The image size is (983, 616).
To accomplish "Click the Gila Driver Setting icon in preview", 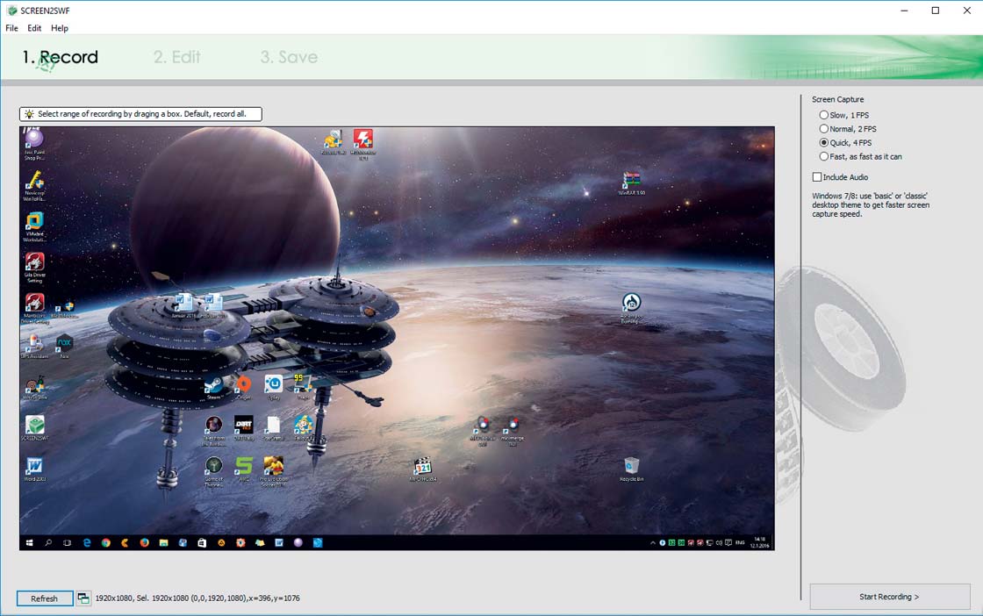I will 34,261.
